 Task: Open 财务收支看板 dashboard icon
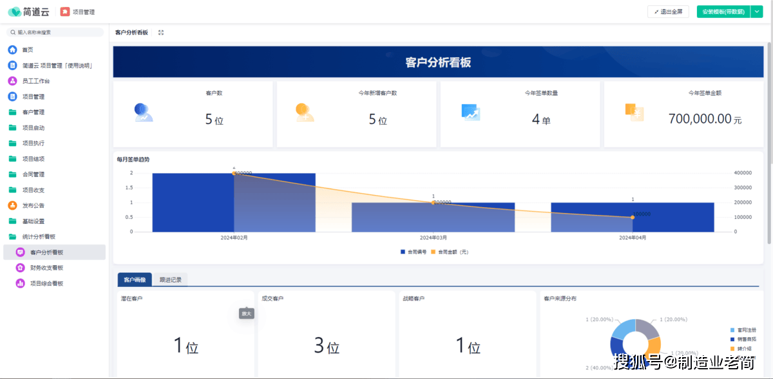click(x=20, y=268)
